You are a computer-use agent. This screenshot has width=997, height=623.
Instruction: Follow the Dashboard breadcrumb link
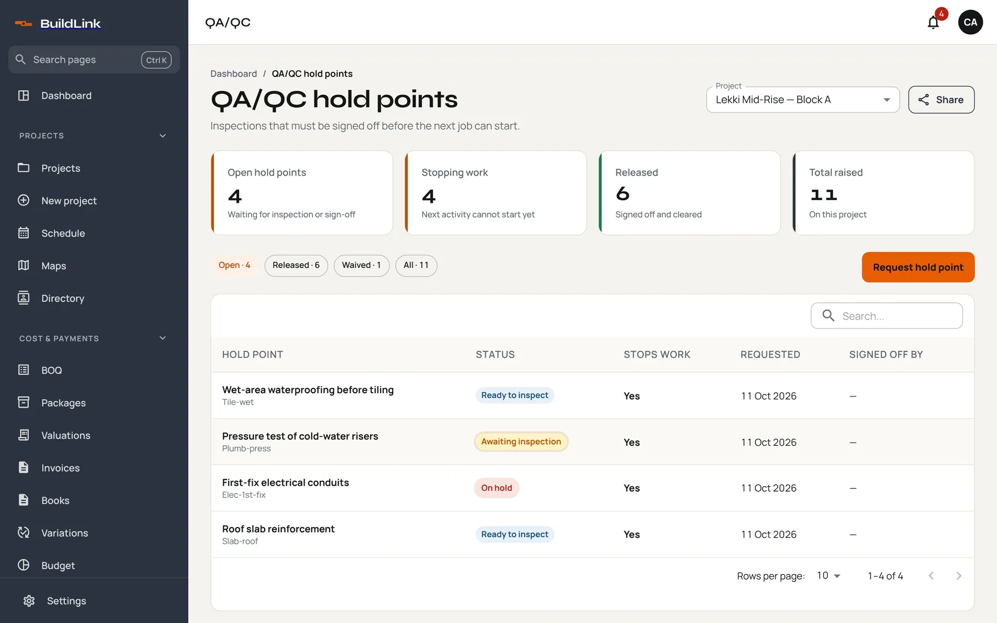(x=234, y=74)
